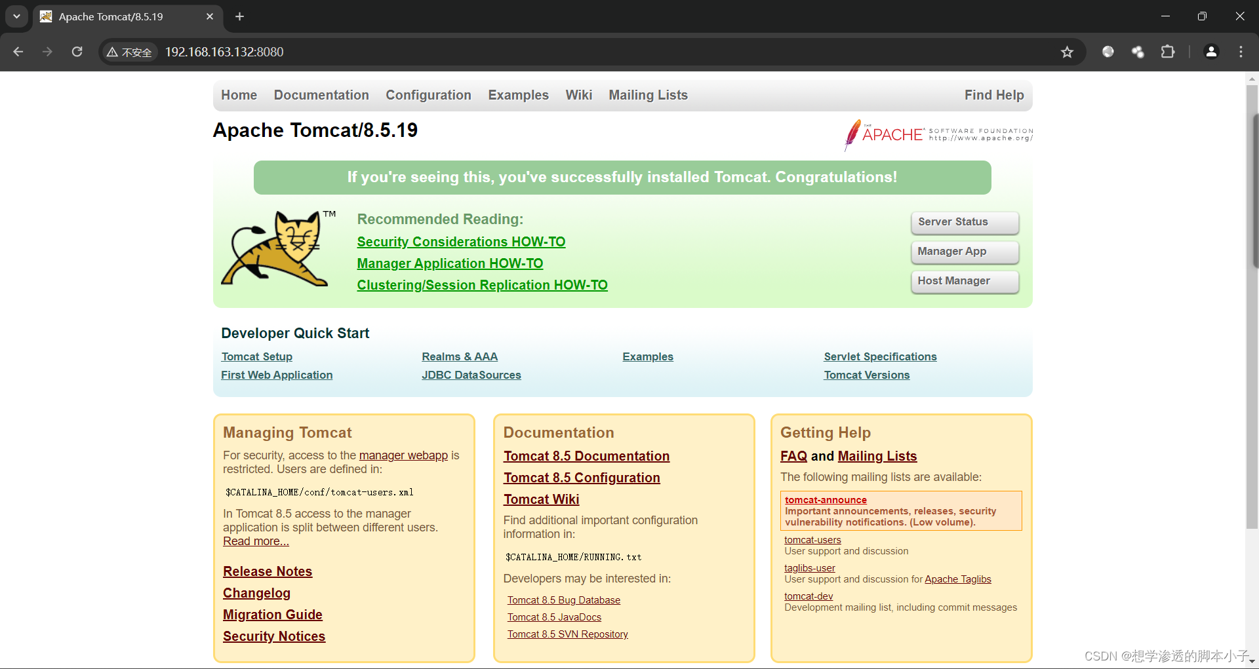Click the scrollbar up arrow

1252,79
